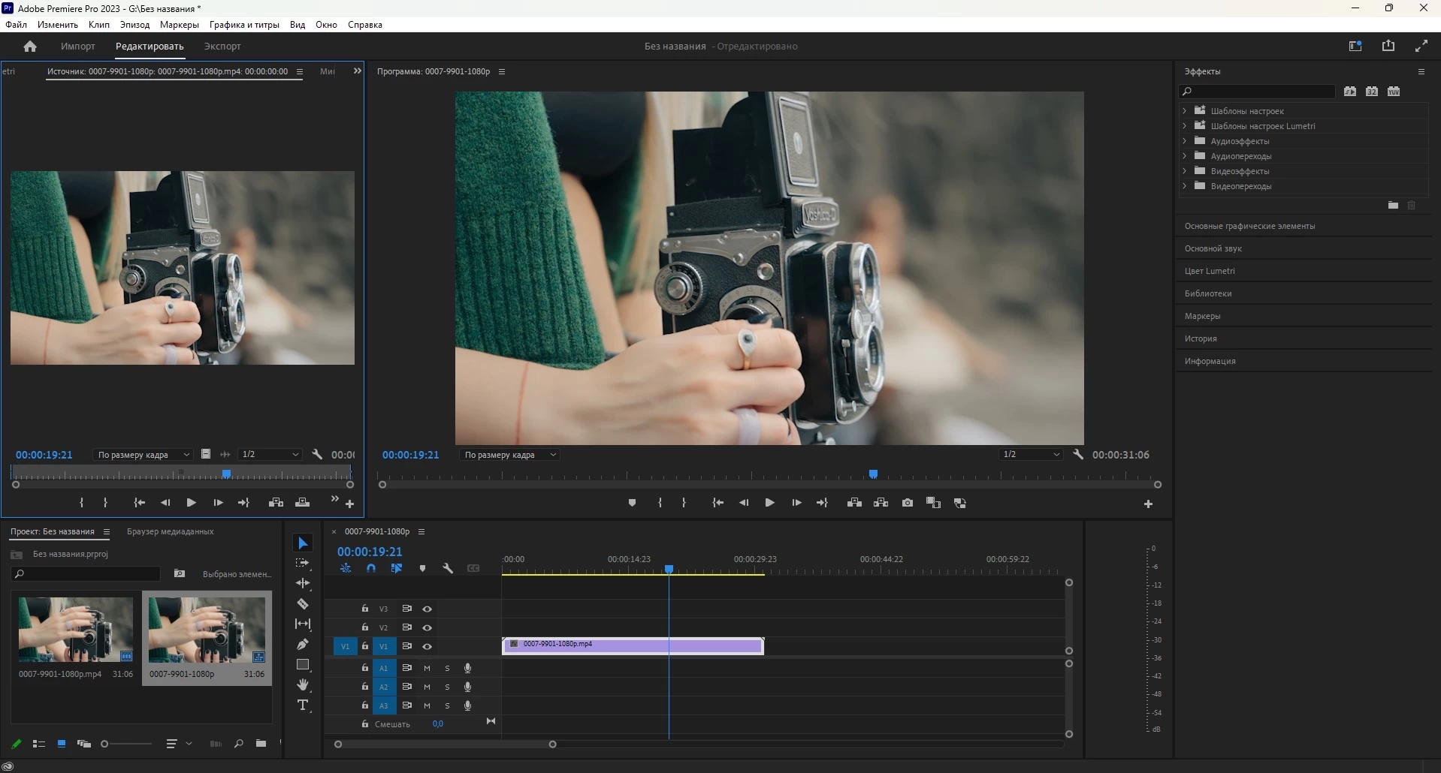Expand the Аудиоэффекты folder
Image resolution: width=1441 pixels, height=773 pixels.
(x=1185, y=140)
